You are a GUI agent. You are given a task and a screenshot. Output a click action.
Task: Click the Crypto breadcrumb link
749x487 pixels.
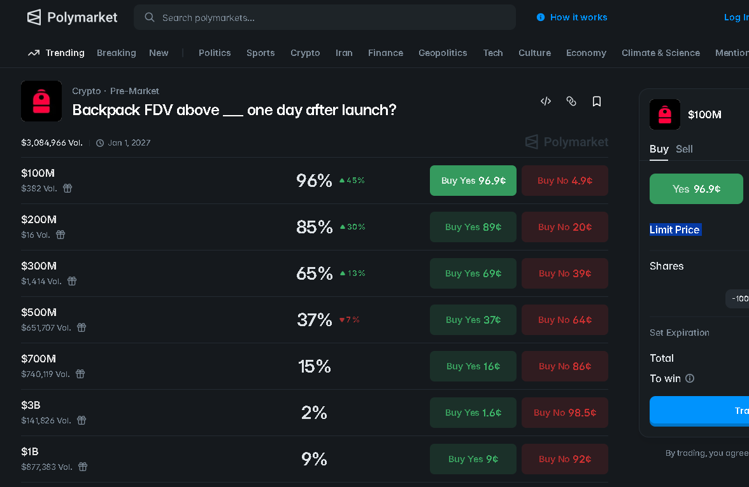[87, 91]
